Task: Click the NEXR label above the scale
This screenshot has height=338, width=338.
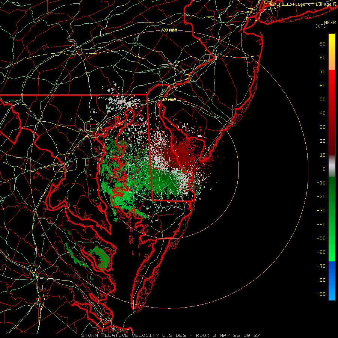Action: click(330, 23)
